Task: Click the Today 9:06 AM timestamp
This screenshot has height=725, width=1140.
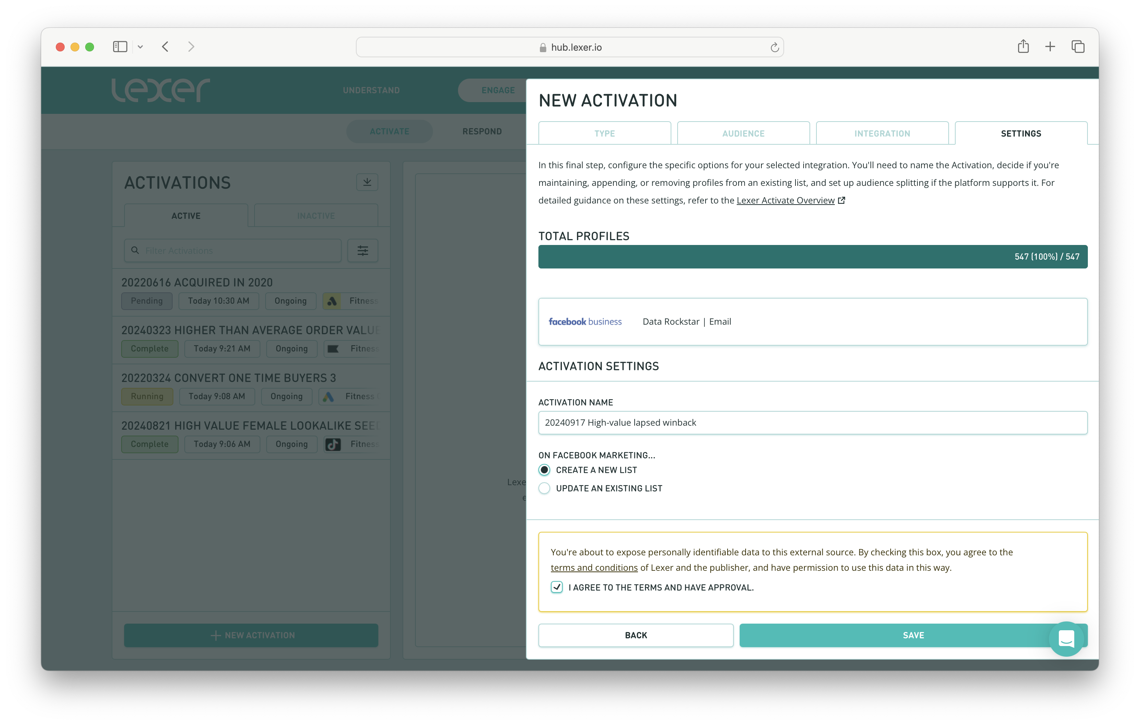Action: pos(222,444)
